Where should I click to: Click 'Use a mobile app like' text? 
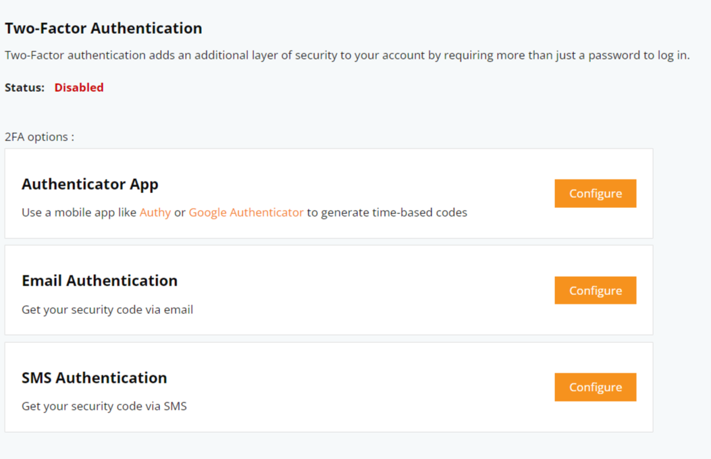79,213
